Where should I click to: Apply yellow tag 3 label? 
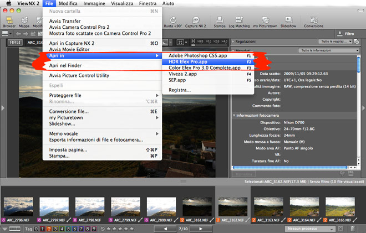pyautogui.click(x=55, y=229)
